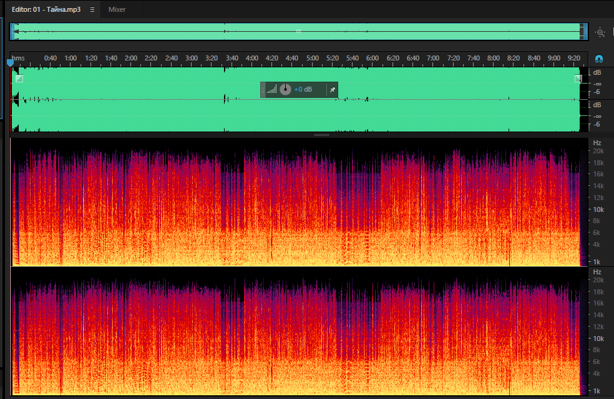Open the Editor panel menu icon

click(92, 10)
